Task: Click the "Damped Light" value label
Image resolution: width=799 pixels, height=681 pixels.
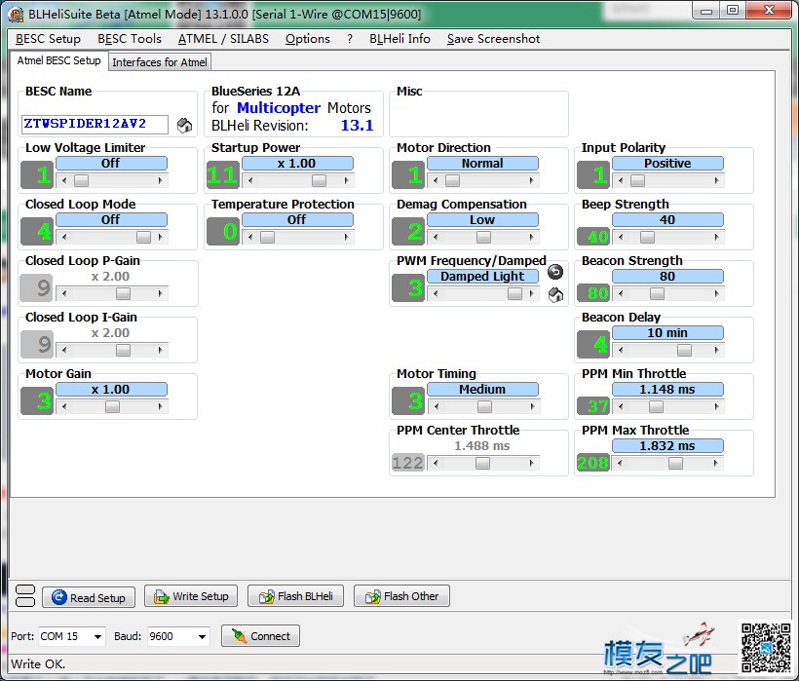Action: pos(482,276)
